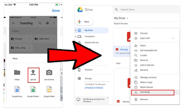The image size is (183, 111).
Task: Tap the "Folders" label on the phone
Action: pos(15,31)
